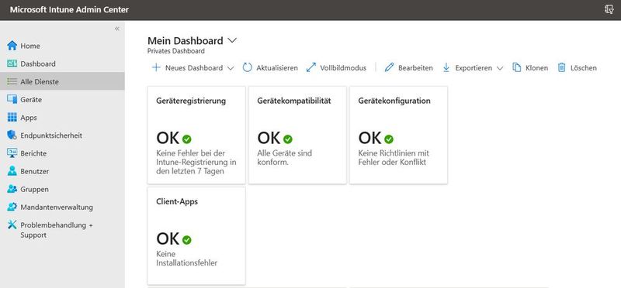Click green check on Client-Apps tile
Screen dimensions: 621x288
[187, 240]
